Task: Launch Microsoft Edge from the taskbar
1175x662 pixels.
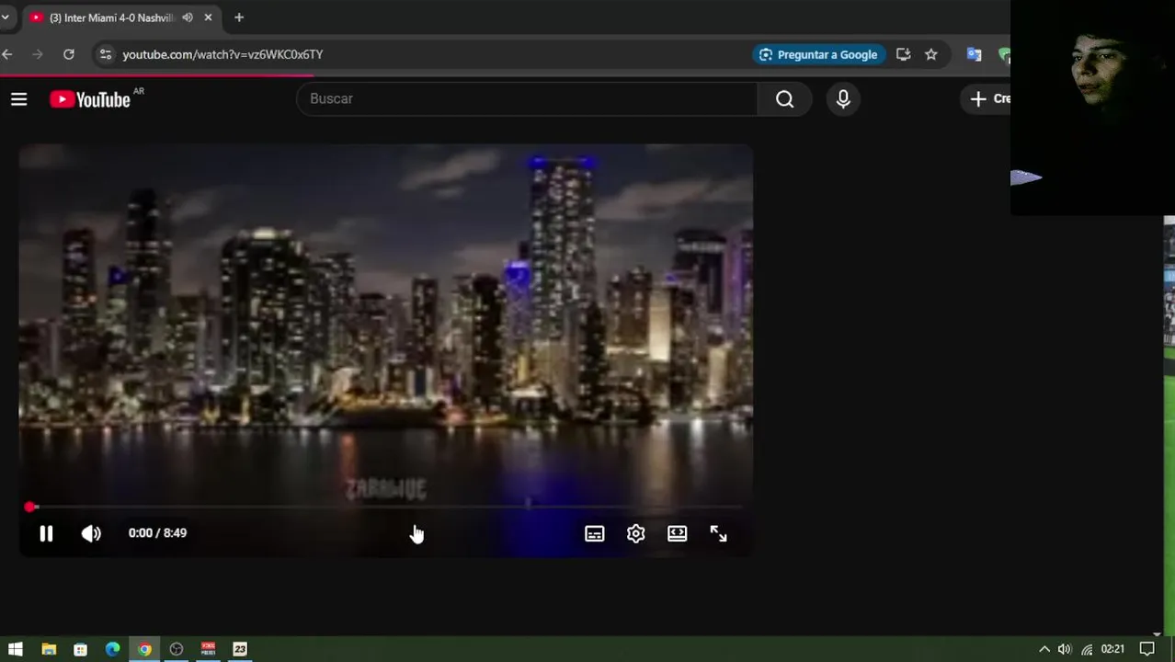Action: click(112, 649)
